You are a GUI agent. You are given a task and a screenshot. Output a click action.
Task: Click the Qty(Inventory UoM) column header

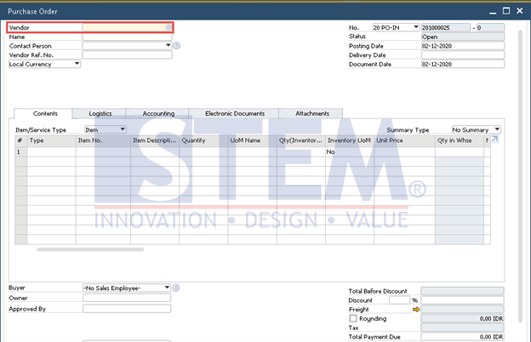click(301, 140)
